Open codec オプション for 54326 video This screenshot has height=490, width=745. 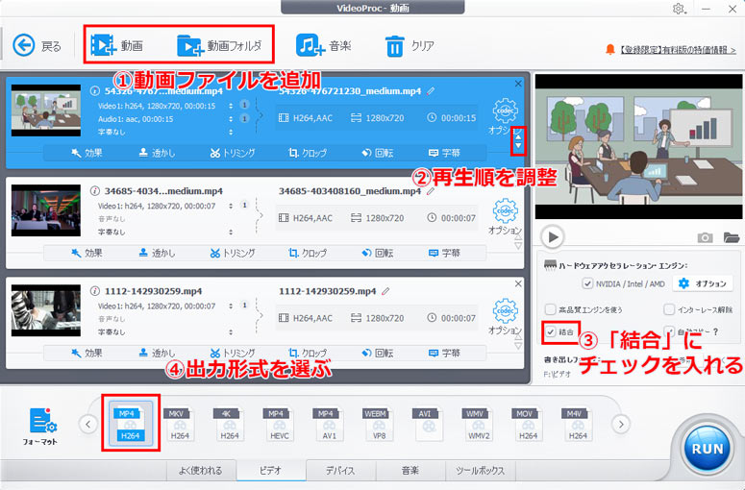(x=505, y=116)
